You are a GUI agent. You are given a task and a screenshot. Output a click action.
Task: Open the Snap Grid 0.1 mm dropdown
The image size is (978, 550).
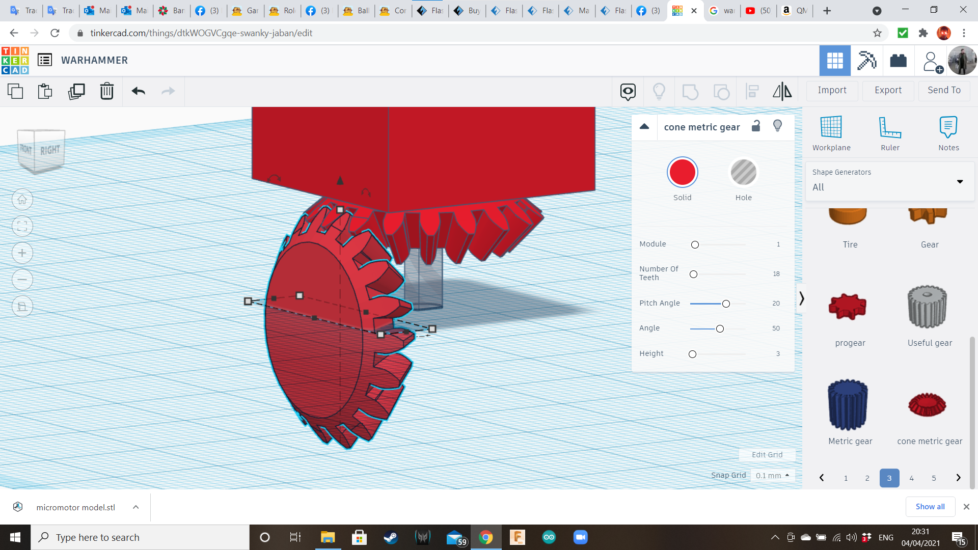(x=773, y=475)
